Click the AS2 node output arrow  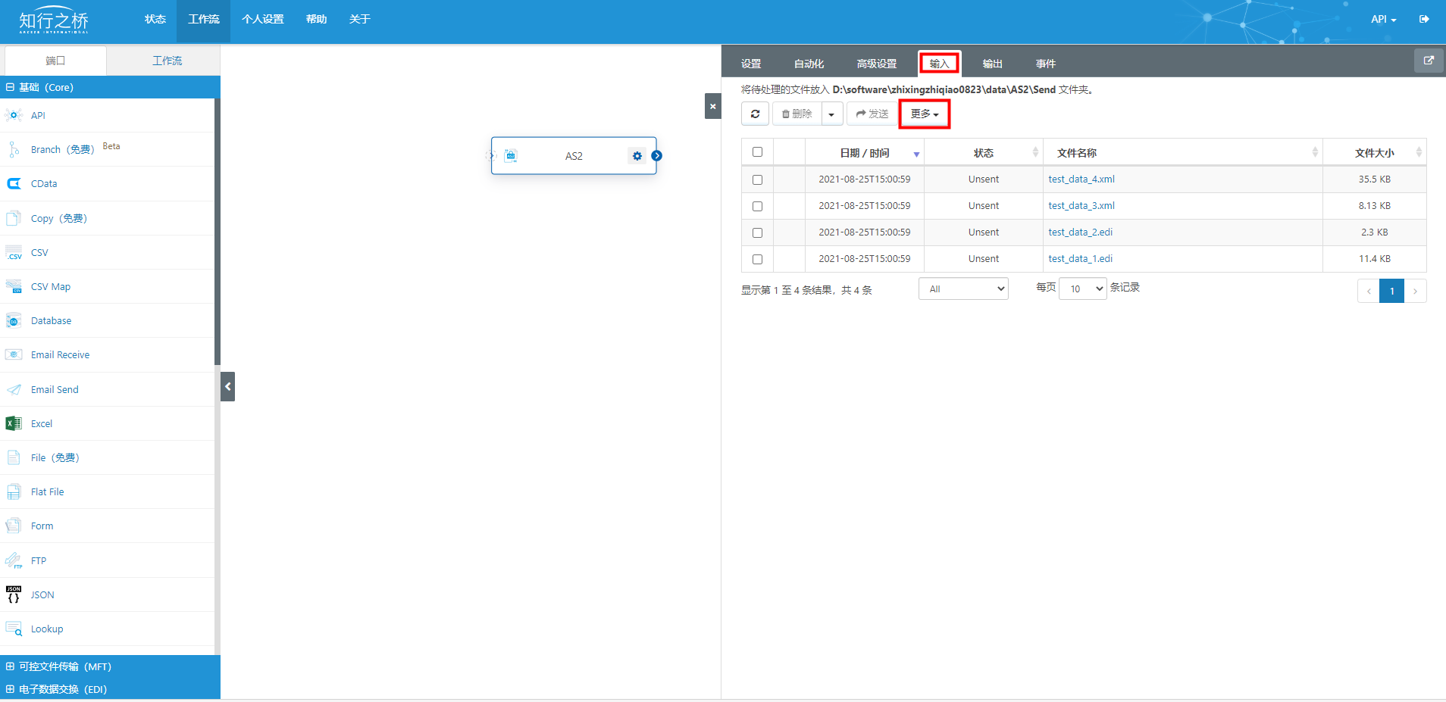coord(657,156)
